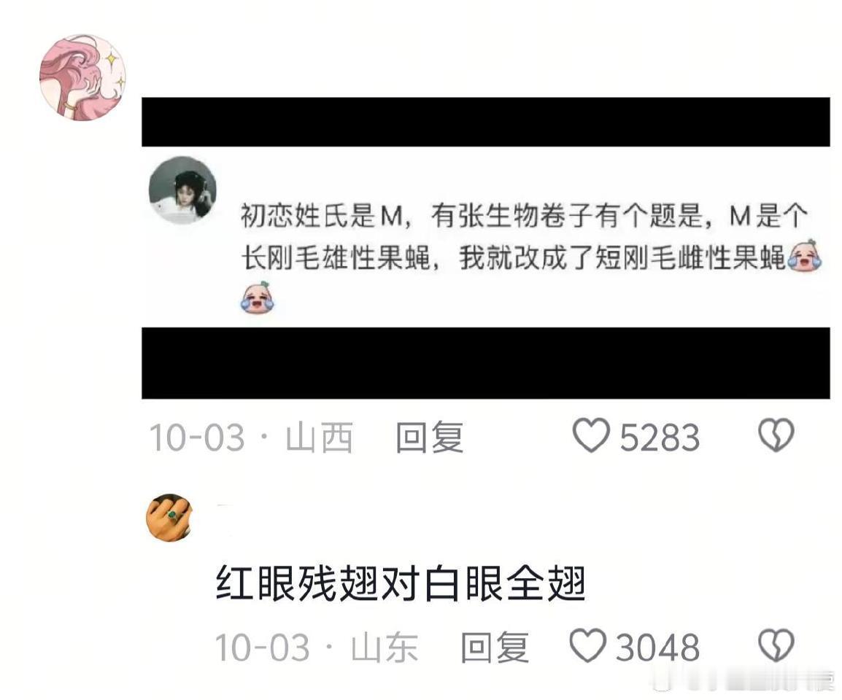Click the 10-03 · 山西 timestamp
Screen dimensions: 842x700
(251, 437)
